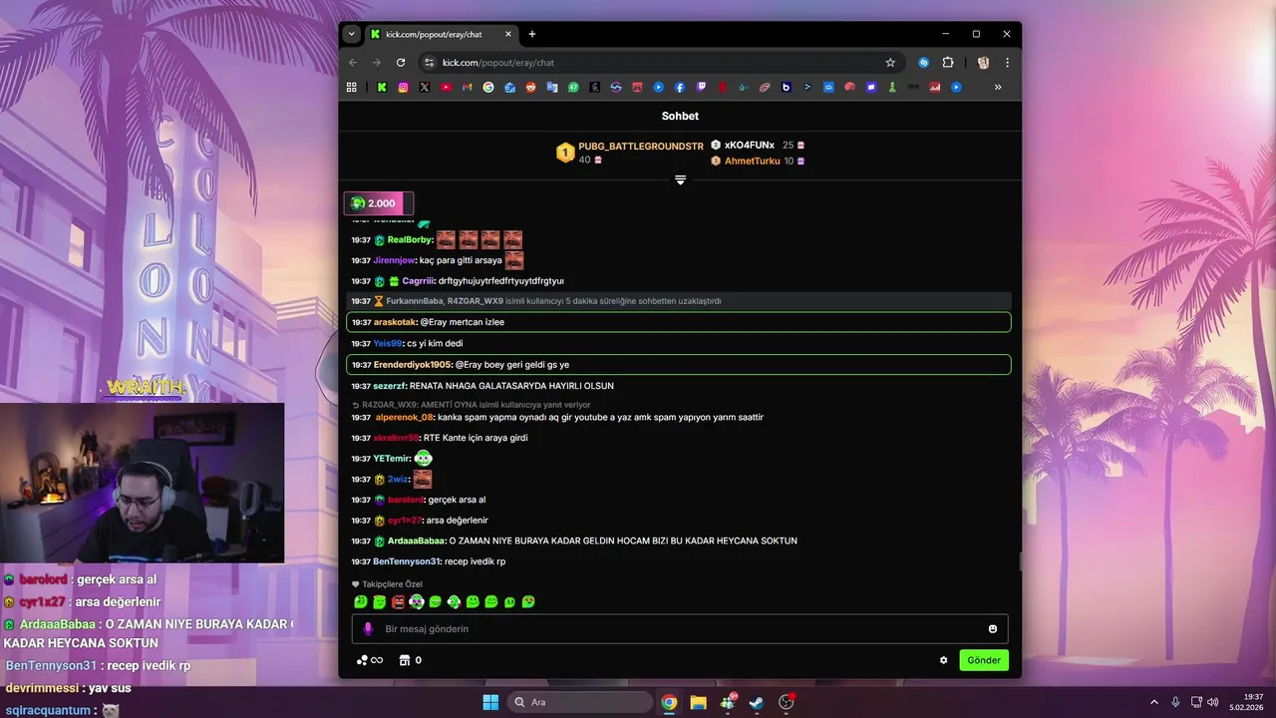
Task: Click username alperenok_08 in chat
Action: pos(405,417)
